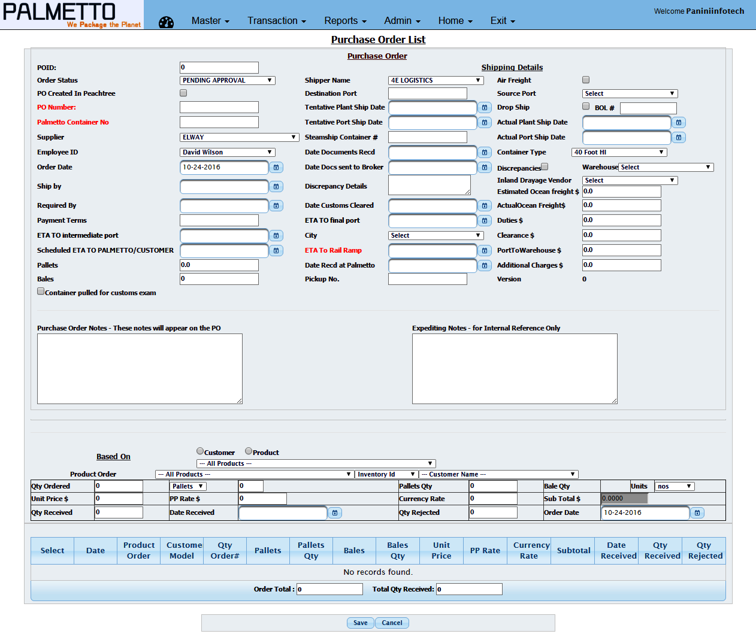Open the Order Status dropdown

[x=228, y=80]
